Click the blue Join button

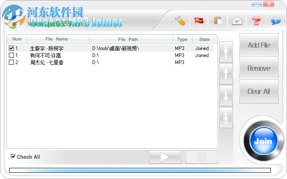[x=263, y=141]
